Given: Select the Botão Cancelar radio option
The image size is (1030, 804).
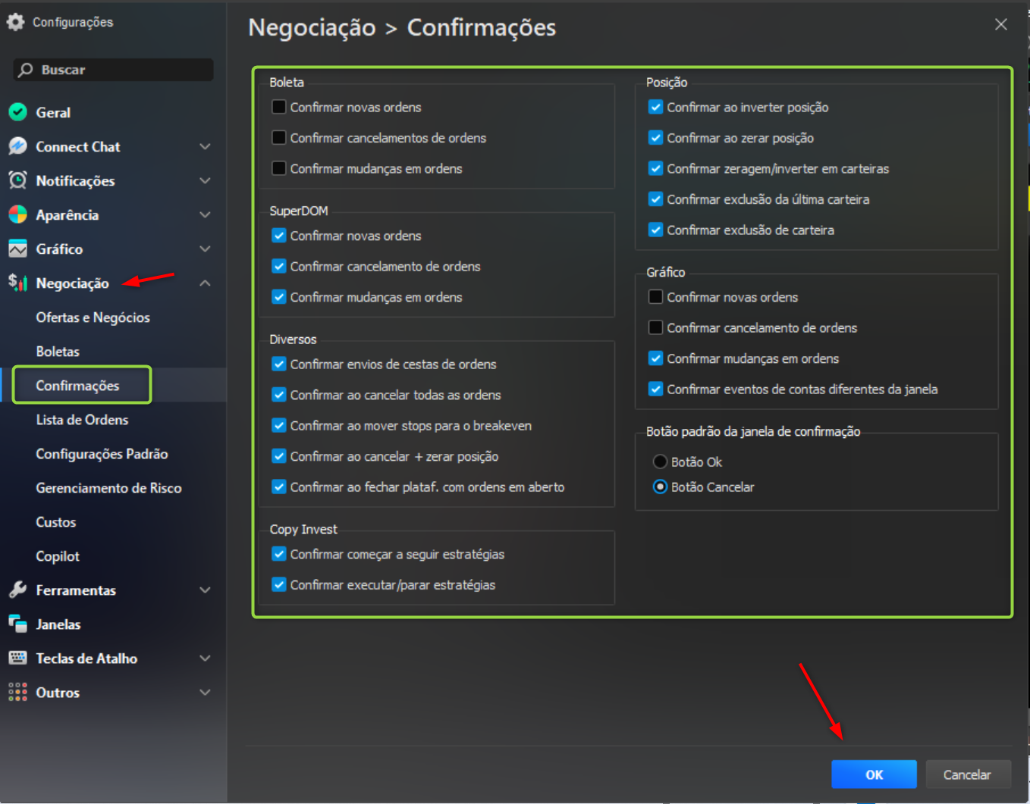Looking at the screenshot, I should tap(660, 486).
